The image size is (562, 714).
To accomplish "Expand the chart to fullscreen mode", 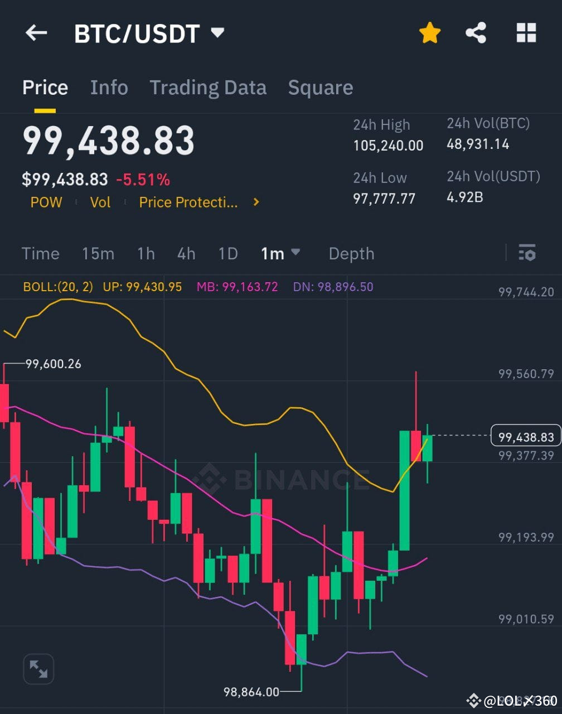I will click(x=38, y=668).
